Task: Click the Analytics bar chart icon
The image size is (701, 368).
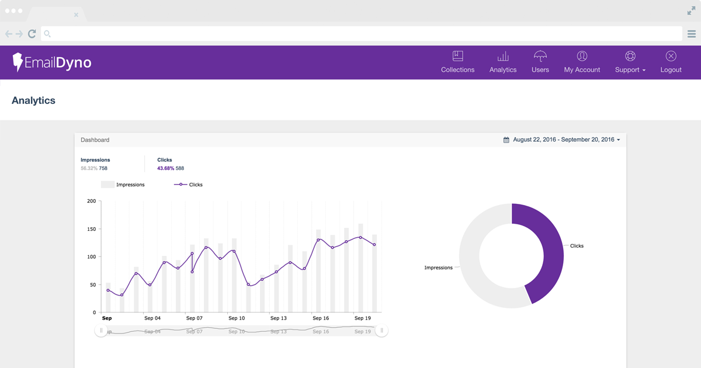Action: (x=503, y=56)
